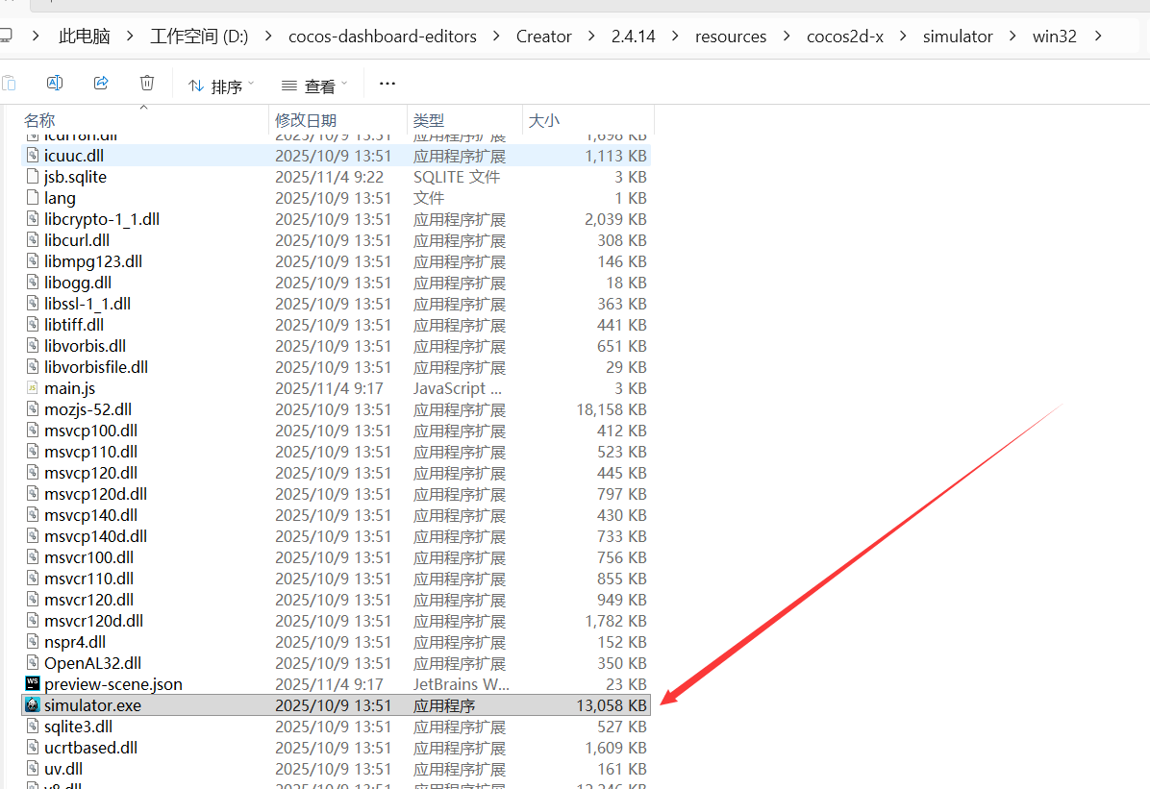The image size is (1150, 789).
Task: Click the cocos2d-x breadcrumb
Action: pyautogui.click(x=845, y=36)
